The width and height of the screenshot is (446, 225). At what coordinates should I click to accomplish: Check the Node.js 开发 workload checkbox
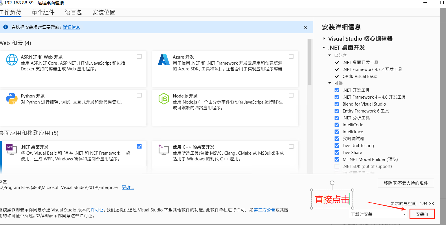291,95
